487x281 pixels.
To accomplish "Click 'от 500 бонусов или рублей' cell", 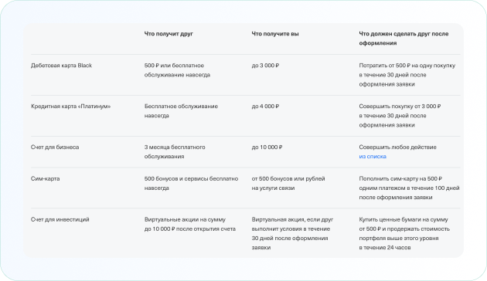I will coord(288,183).
